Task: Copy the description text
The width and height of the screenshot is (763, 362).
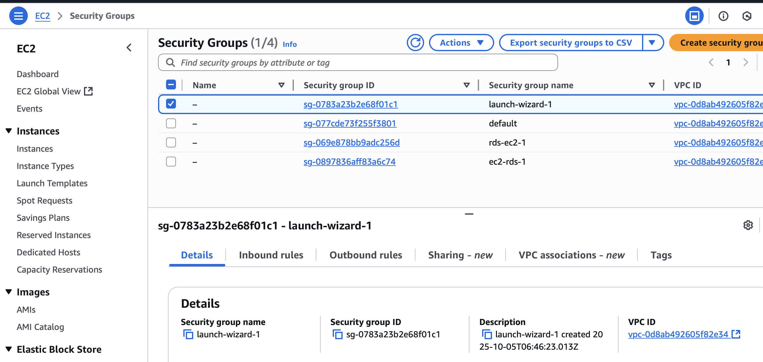Action: 487,334
